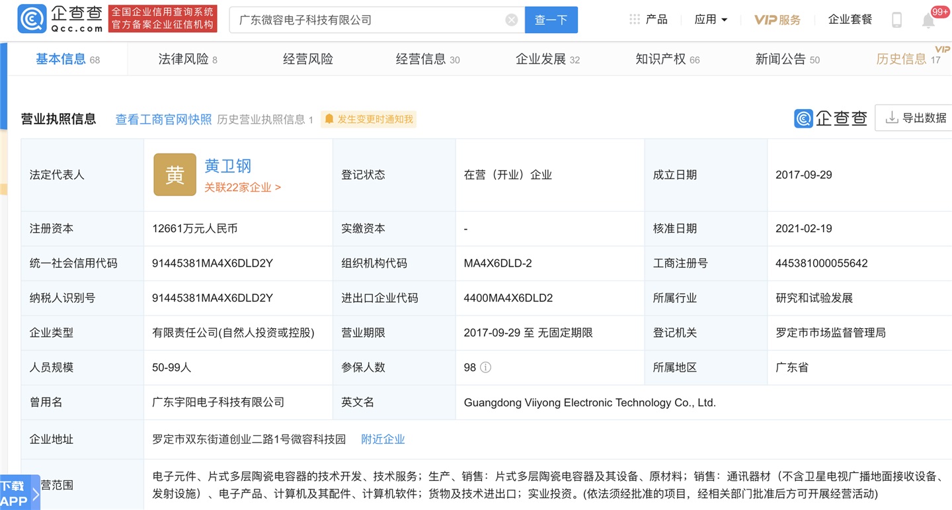The image size is (952, 510).
Task: Select address 罗定市双东街道创业二路1号微容科技园
Action: coord(249,439)
